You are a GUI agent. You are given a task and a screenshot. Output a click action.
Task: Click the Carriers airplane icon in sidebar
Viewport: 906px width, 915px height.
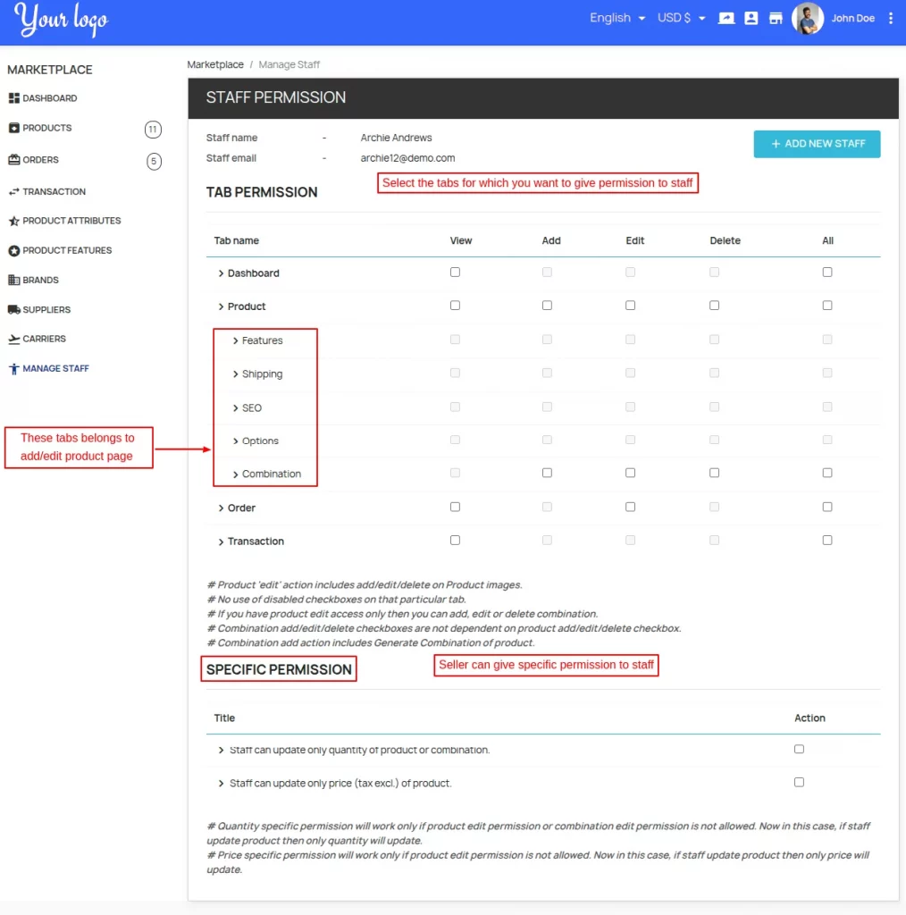pos(14,339)
